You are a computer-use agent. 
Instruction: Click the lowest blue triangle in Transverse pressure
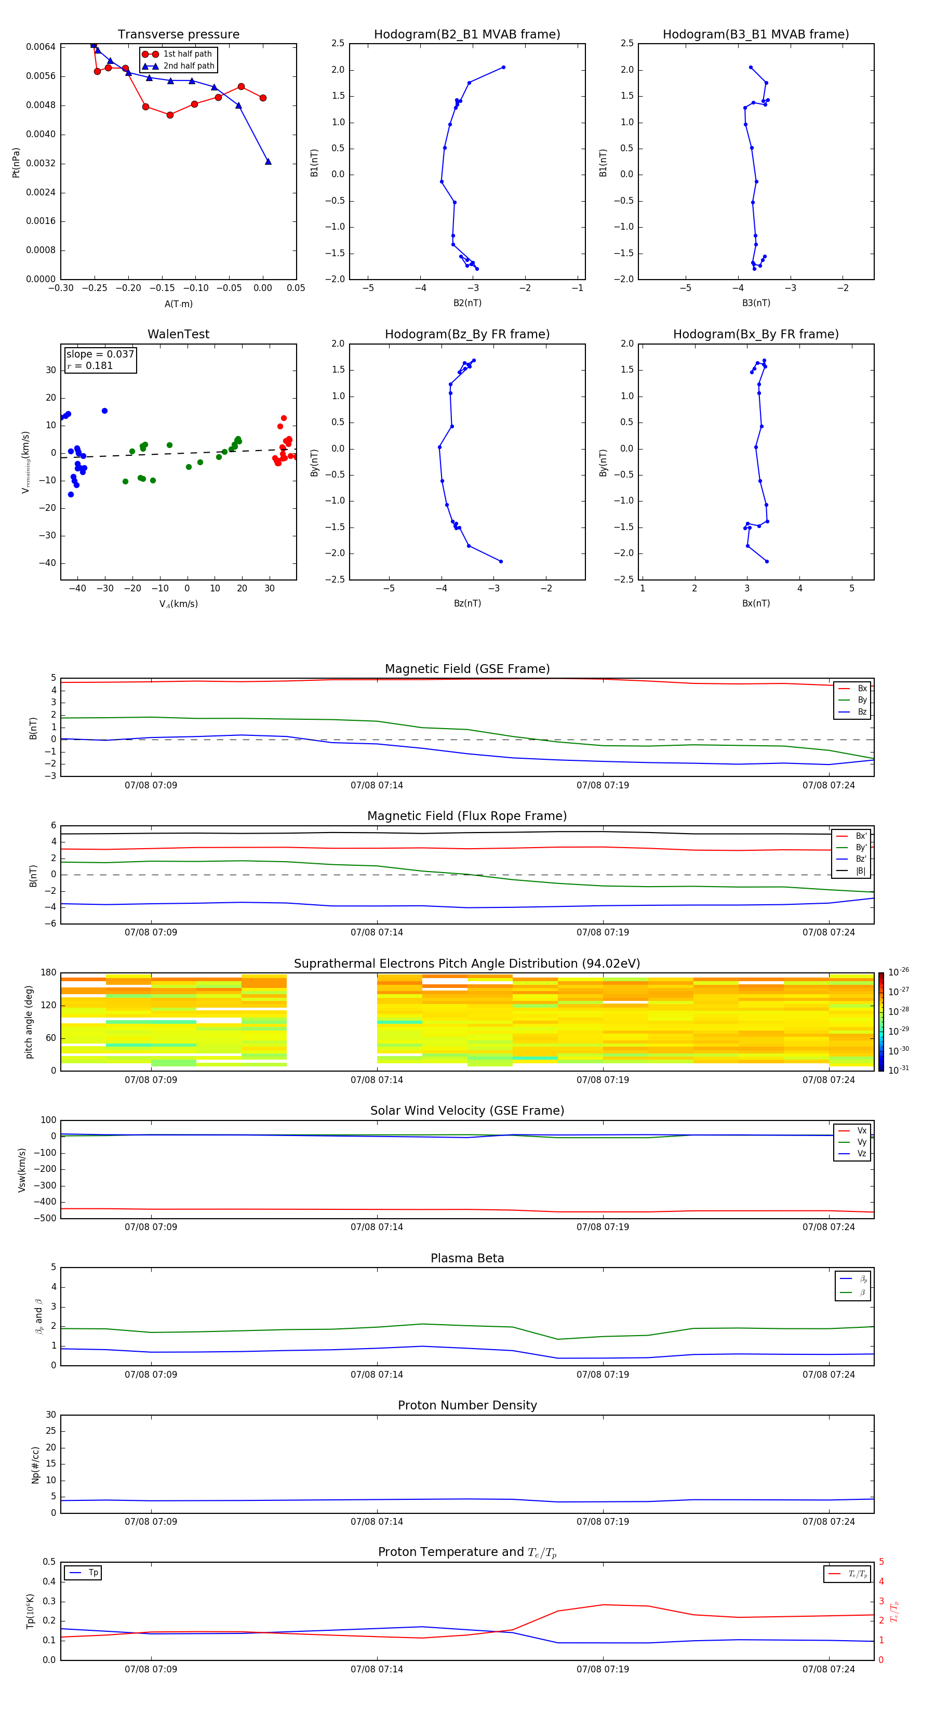(x=268, y=162)
